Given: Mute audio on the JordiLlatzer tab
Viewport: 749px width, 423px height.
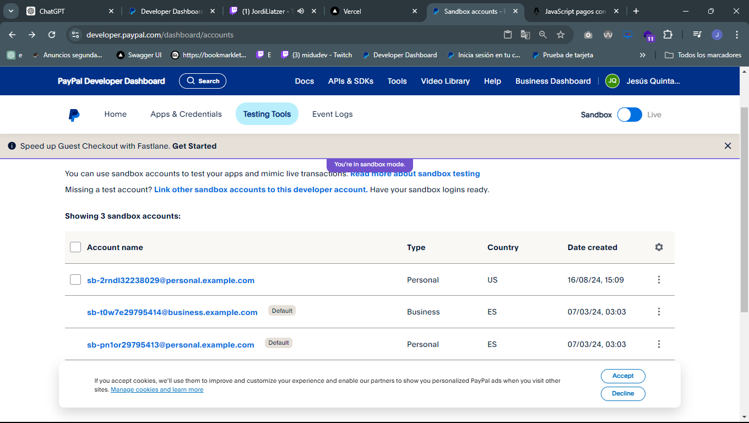Looking at the screenshot, I should click(x=301, y=11).
